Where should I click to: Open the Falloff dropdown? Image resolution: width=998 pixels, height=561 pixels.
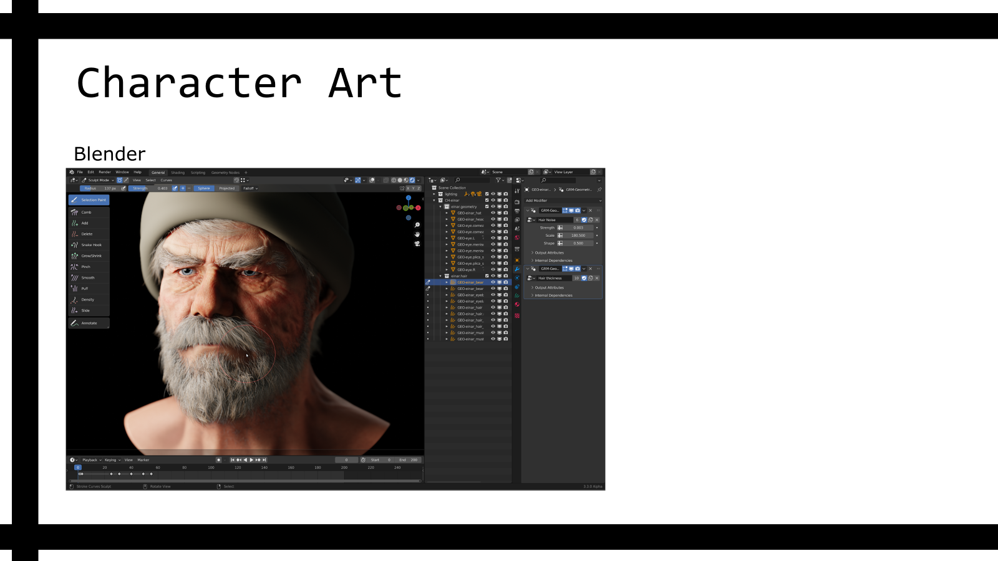(x=250, y=188)
